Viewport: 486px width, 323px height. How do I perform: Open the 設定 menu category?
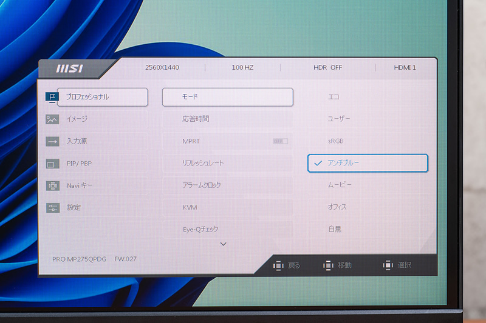[102, 208]
